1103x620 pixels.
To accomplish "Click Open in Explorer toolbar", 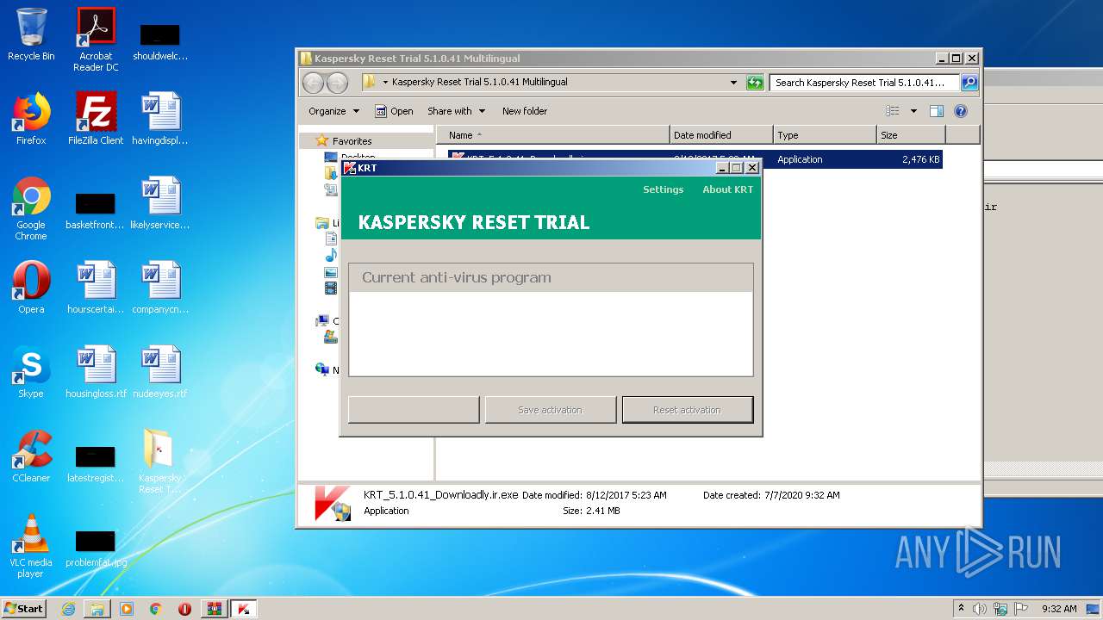I will pos(394,111).
